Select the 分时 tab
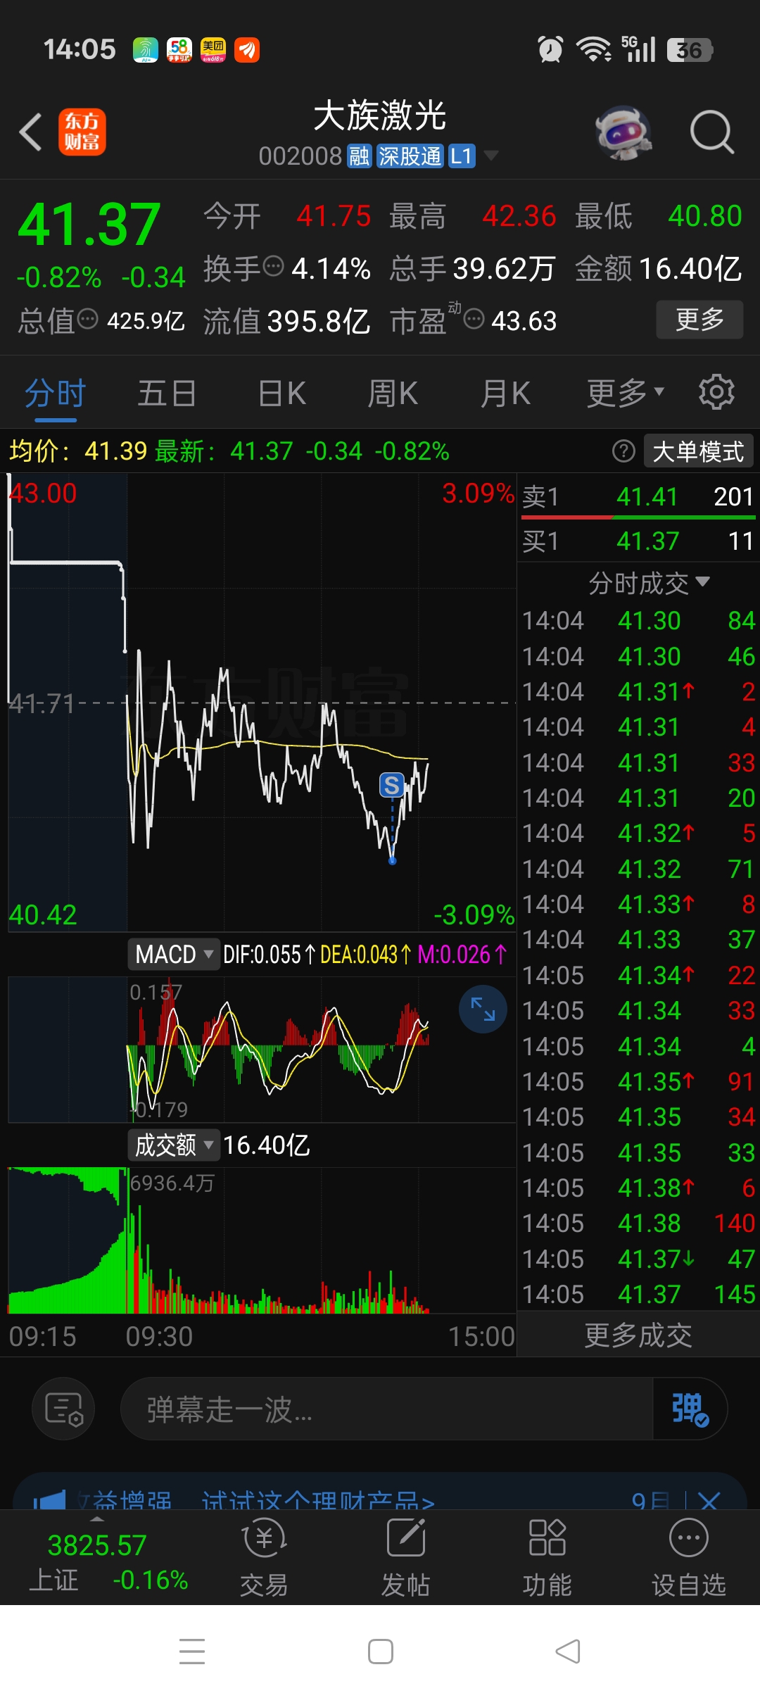760x1698 pixels. [x=56, y=392]
